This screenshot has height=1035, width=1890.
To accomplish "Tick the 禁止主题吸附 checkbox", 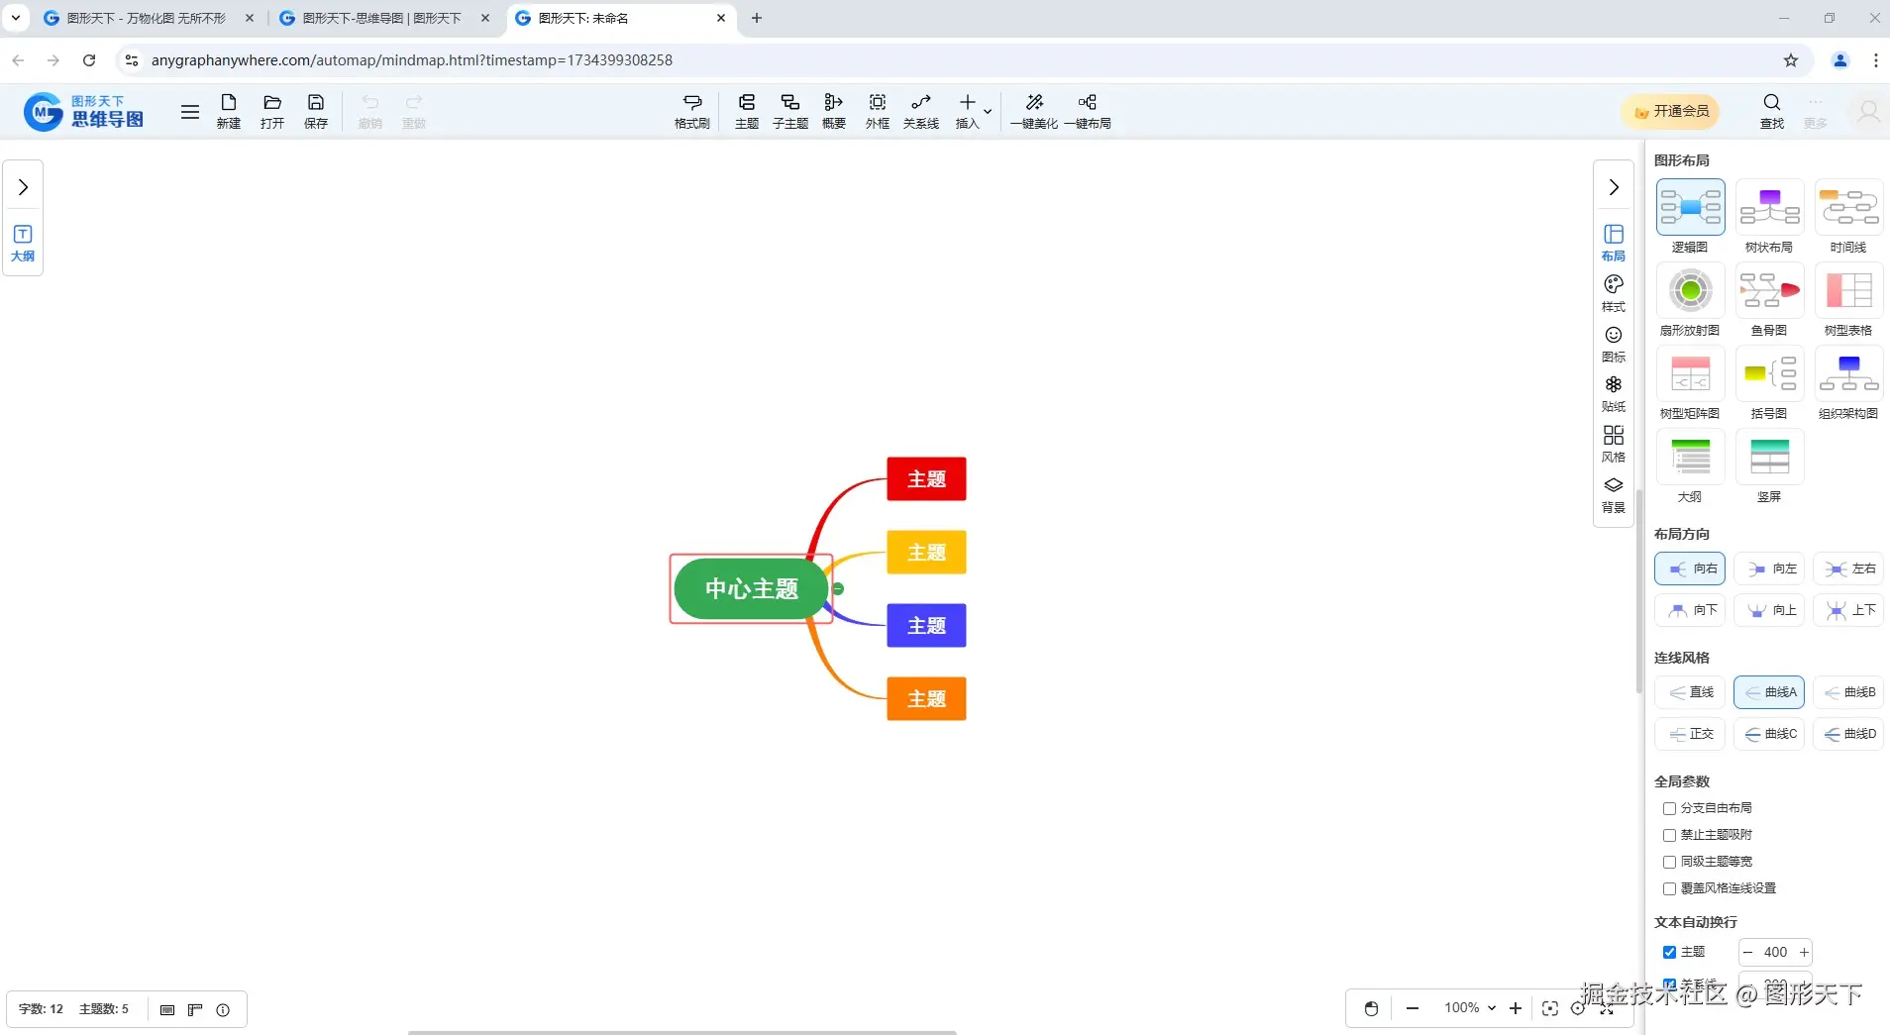I will click(x=1669, y=835).
